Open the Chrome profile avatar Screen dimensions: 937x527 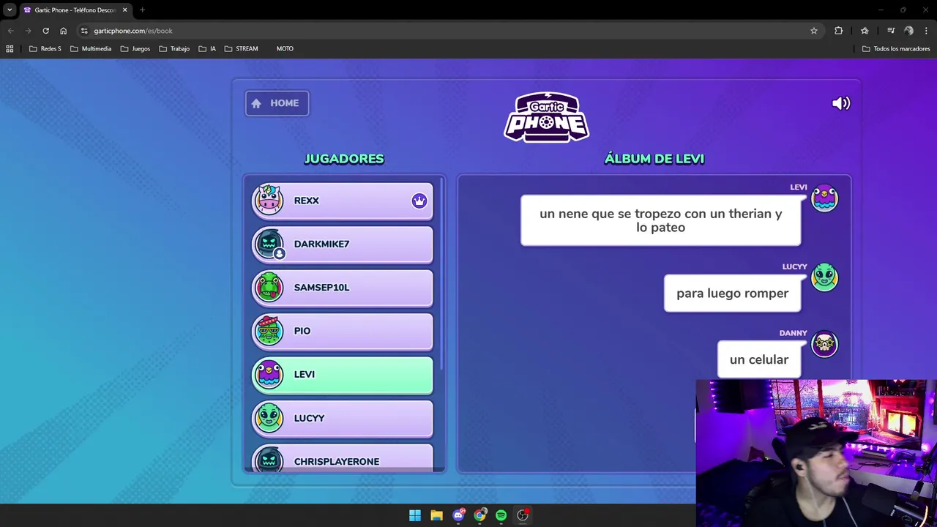(x=908, y=31)
